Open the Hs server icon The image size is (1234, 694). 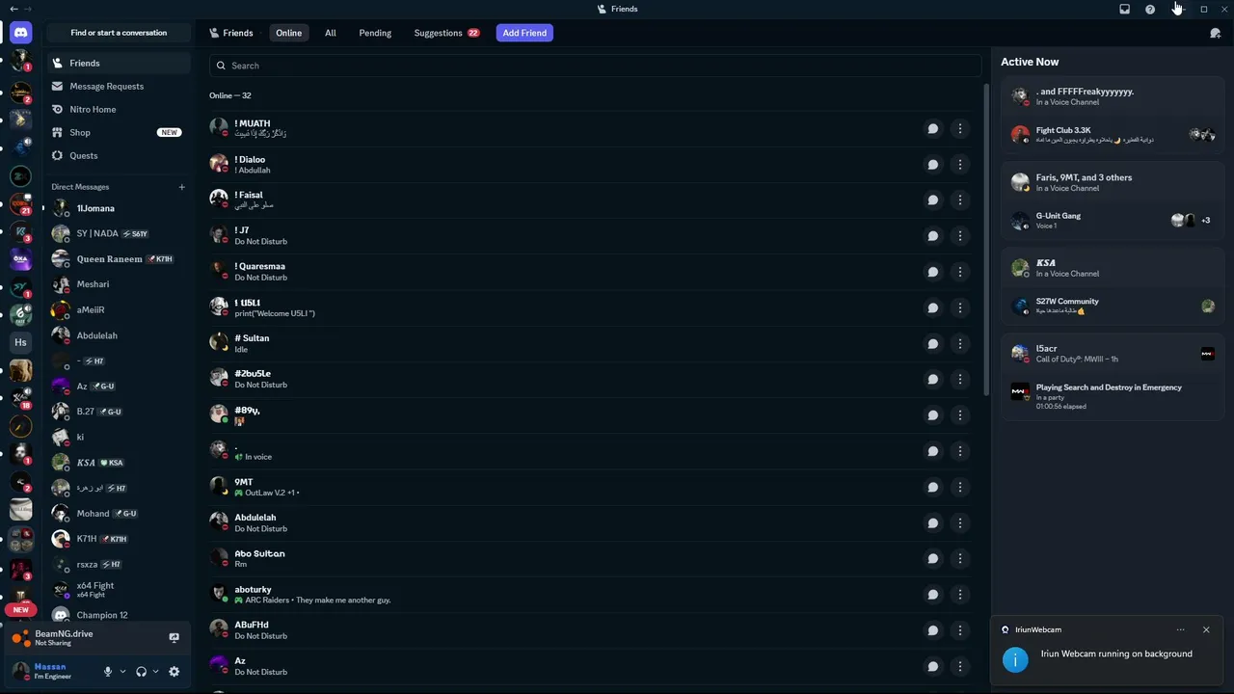click(x=20, y=342)
